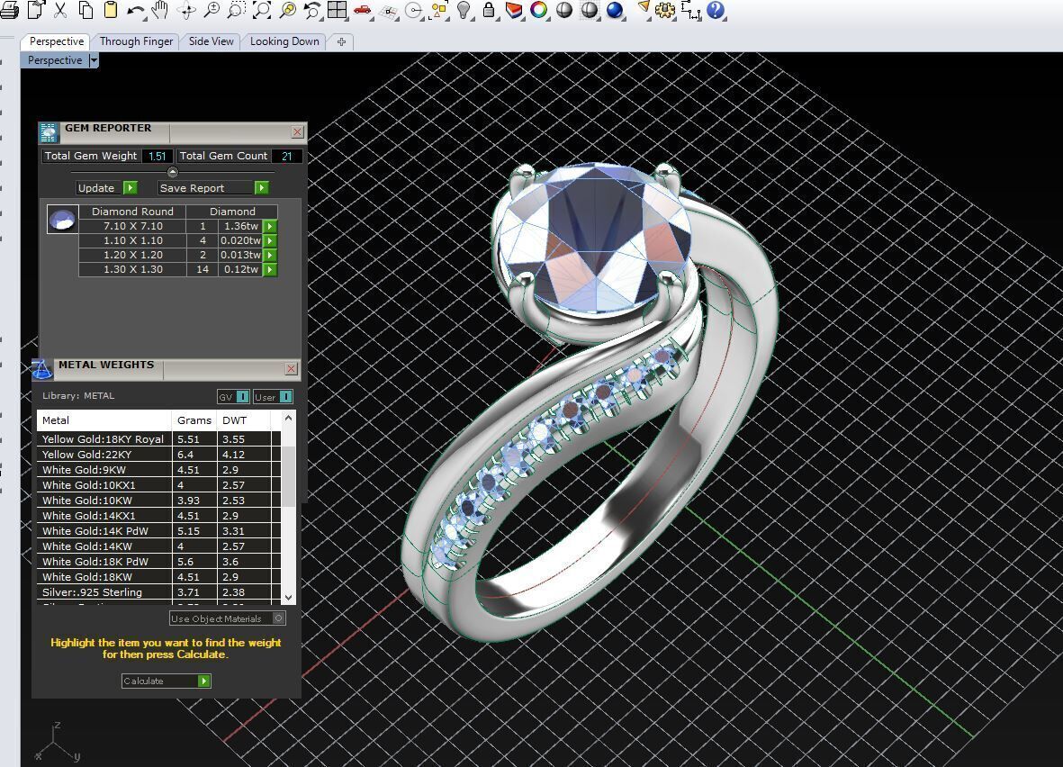Click the Zoom Selected icon
This screenshot has width=1063, height=767.
(287, 10)
